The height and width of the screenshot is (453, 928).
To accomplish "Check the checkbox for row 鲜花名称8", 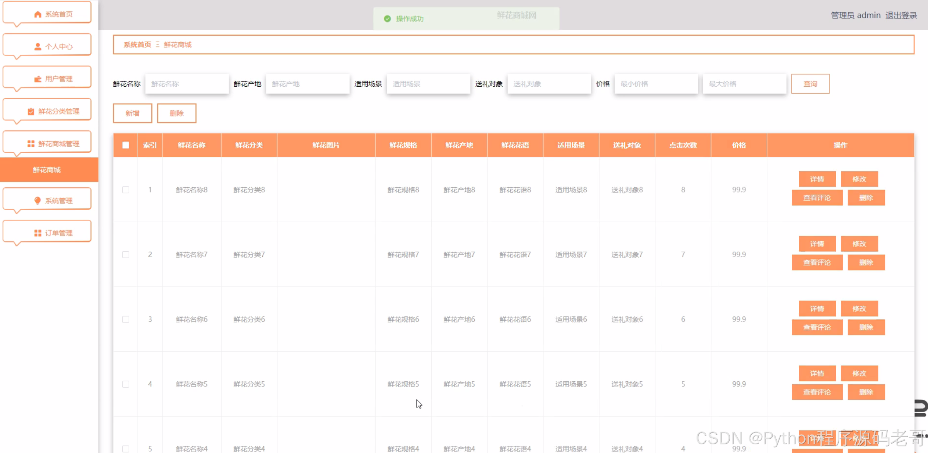I will (x=126, y=190).
